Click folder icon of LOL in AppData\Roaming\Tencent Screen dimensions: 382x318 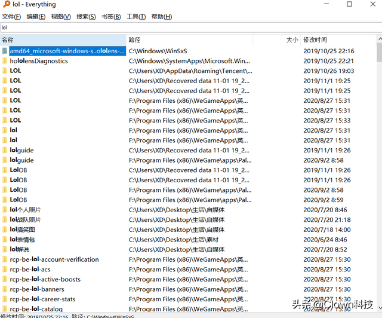click(x=5, y=71)
